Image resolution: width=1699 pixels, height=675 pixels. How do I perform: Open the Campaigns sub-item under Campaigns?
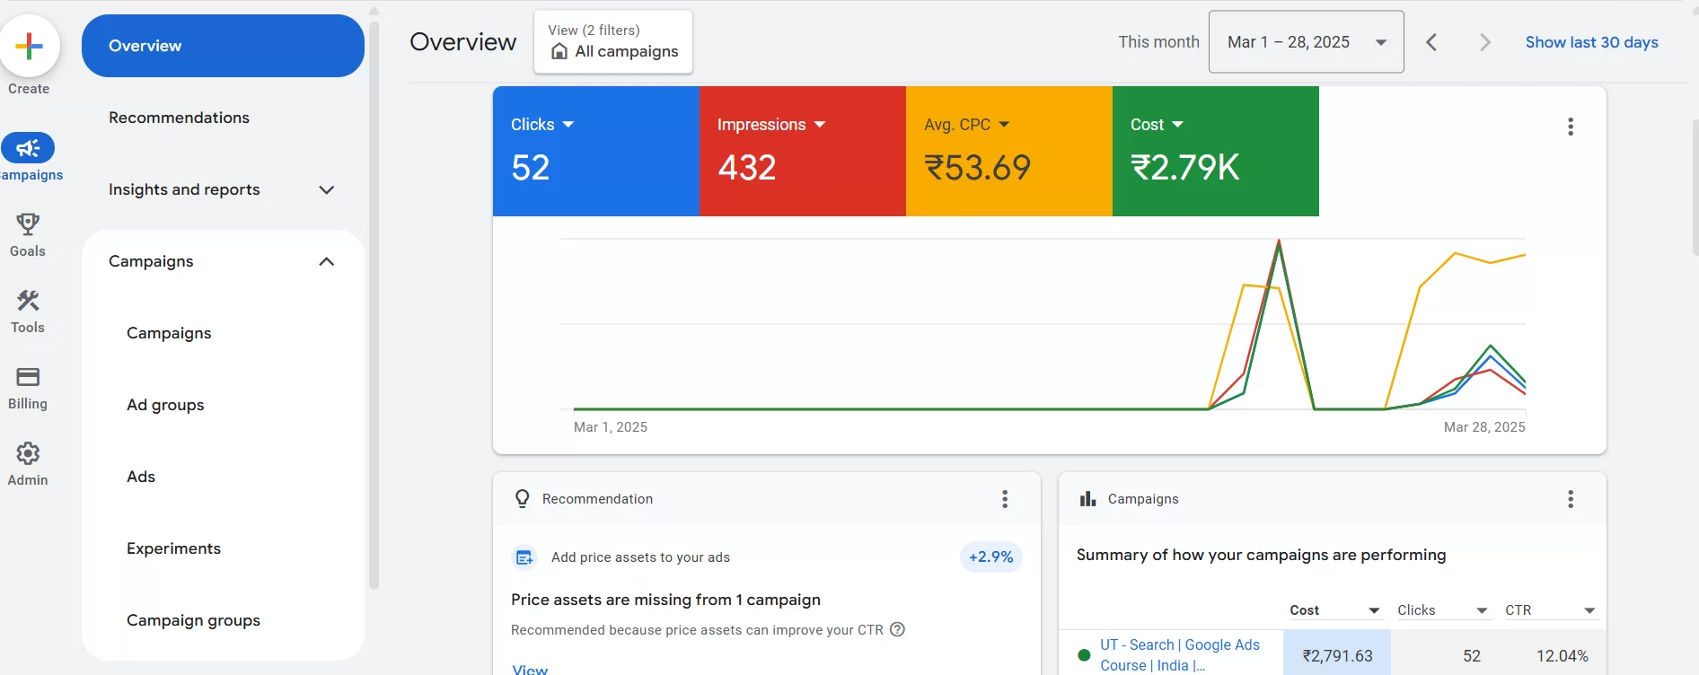click(169, 333)
